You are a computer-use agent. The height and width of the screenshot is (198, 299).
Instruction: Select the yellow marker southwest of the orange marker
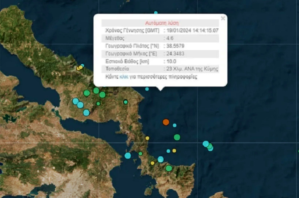148,138
